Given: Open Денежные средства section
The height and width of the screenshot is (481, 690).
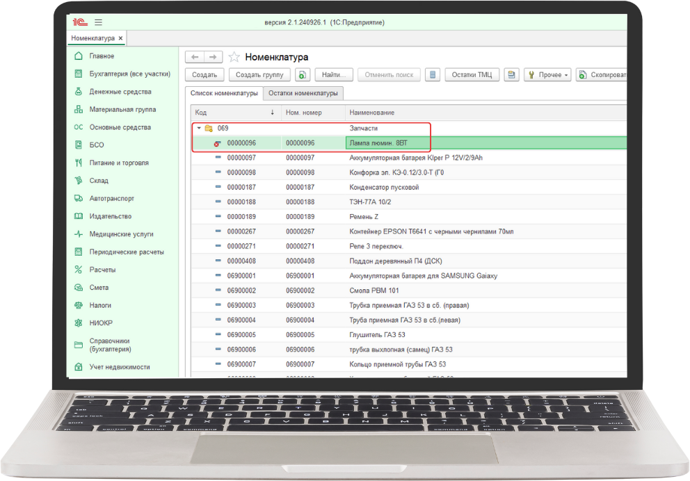Looking at the screenshot, I should (120, 92).
